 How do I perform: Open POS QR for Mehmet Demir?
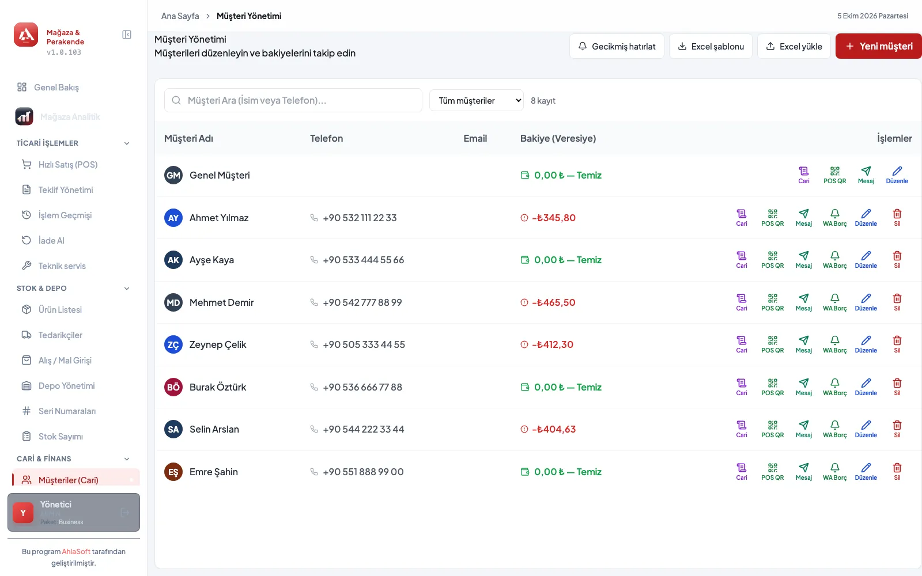pos(773,302)
